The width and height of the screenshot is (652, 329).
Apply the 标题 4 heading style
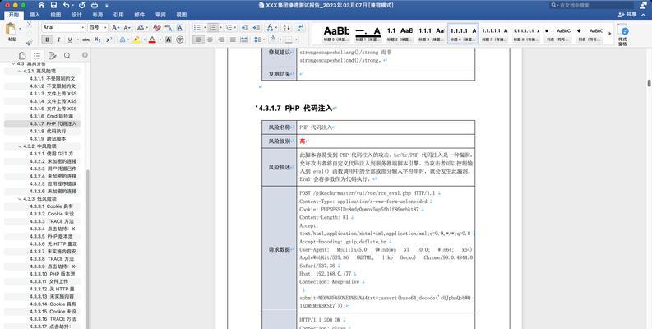point(463,34)
